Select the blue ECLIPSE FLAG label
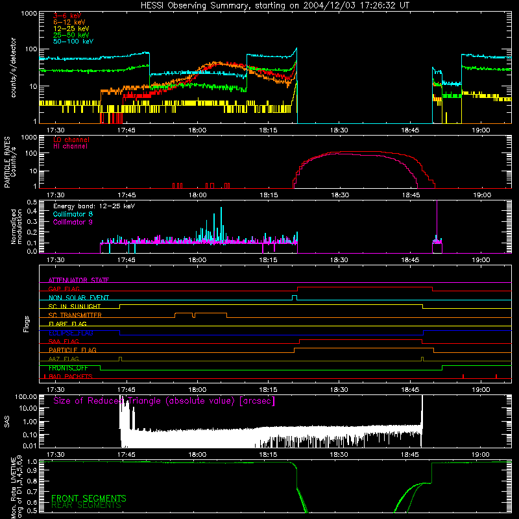The image size is (519, 519). point(71,333)
